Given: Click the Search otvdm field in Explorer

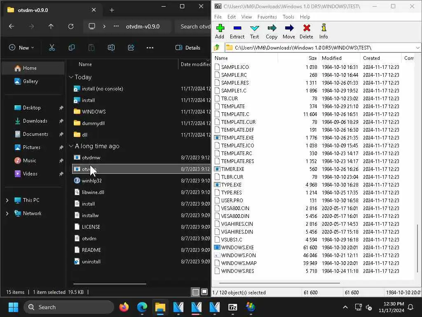Looking at the screenshot, I should pyautogui.click(x=193, y=26).
